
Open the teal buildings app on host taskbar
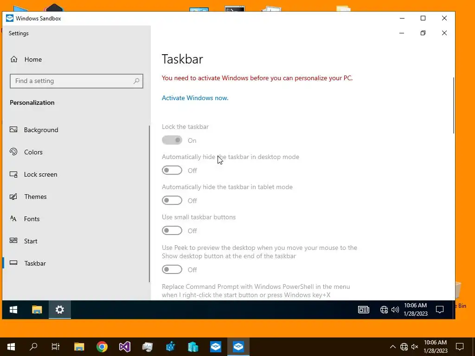(x=193, y=347)
